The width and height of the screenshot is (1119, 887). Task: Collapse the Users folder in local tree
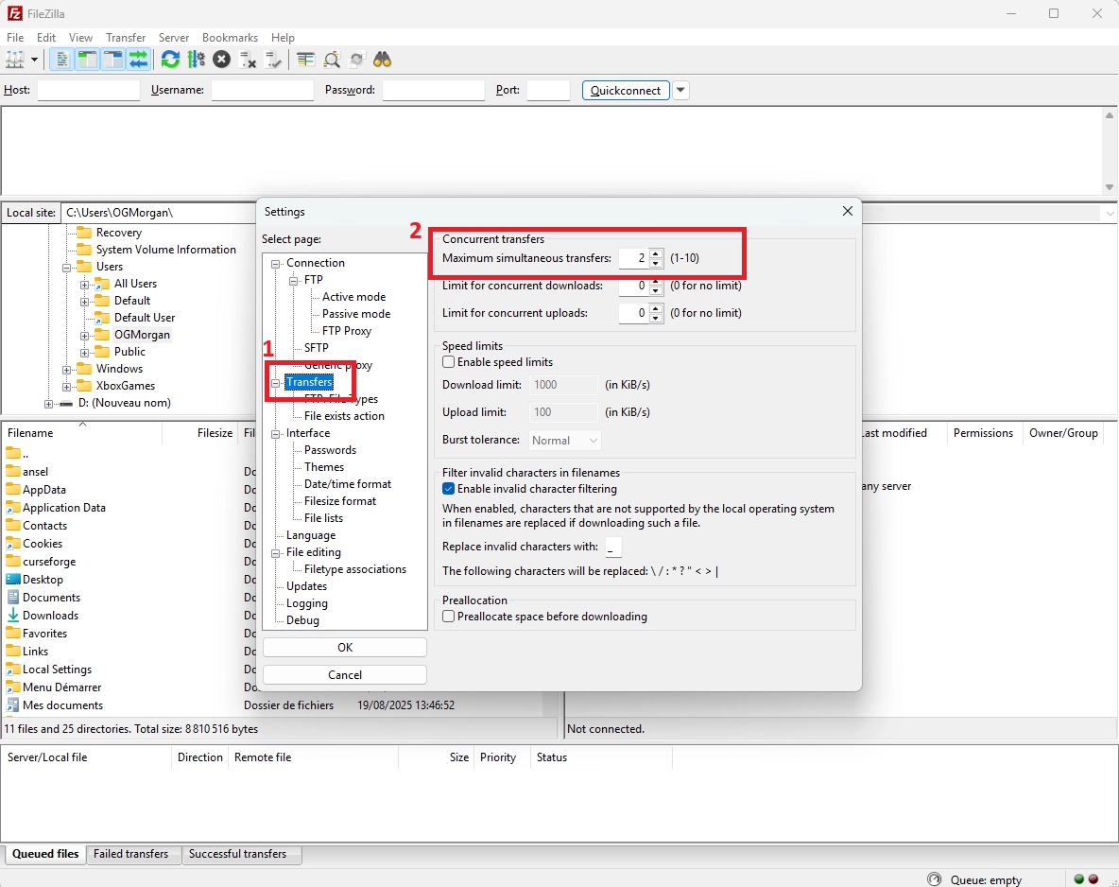tap(66, 268)
